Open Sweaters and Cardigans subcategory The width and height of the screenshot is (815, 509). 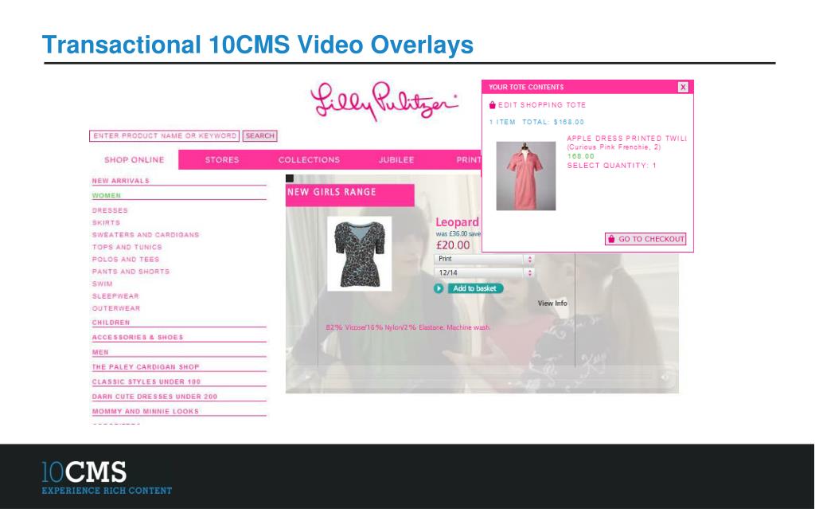click(x=146, y=235)
